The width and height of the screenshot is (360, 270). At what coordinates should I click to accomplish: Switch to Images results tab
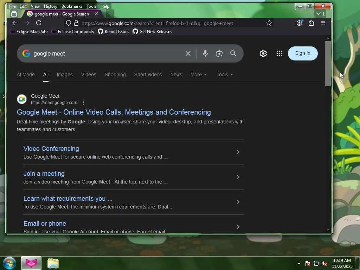tap(65, 75)
